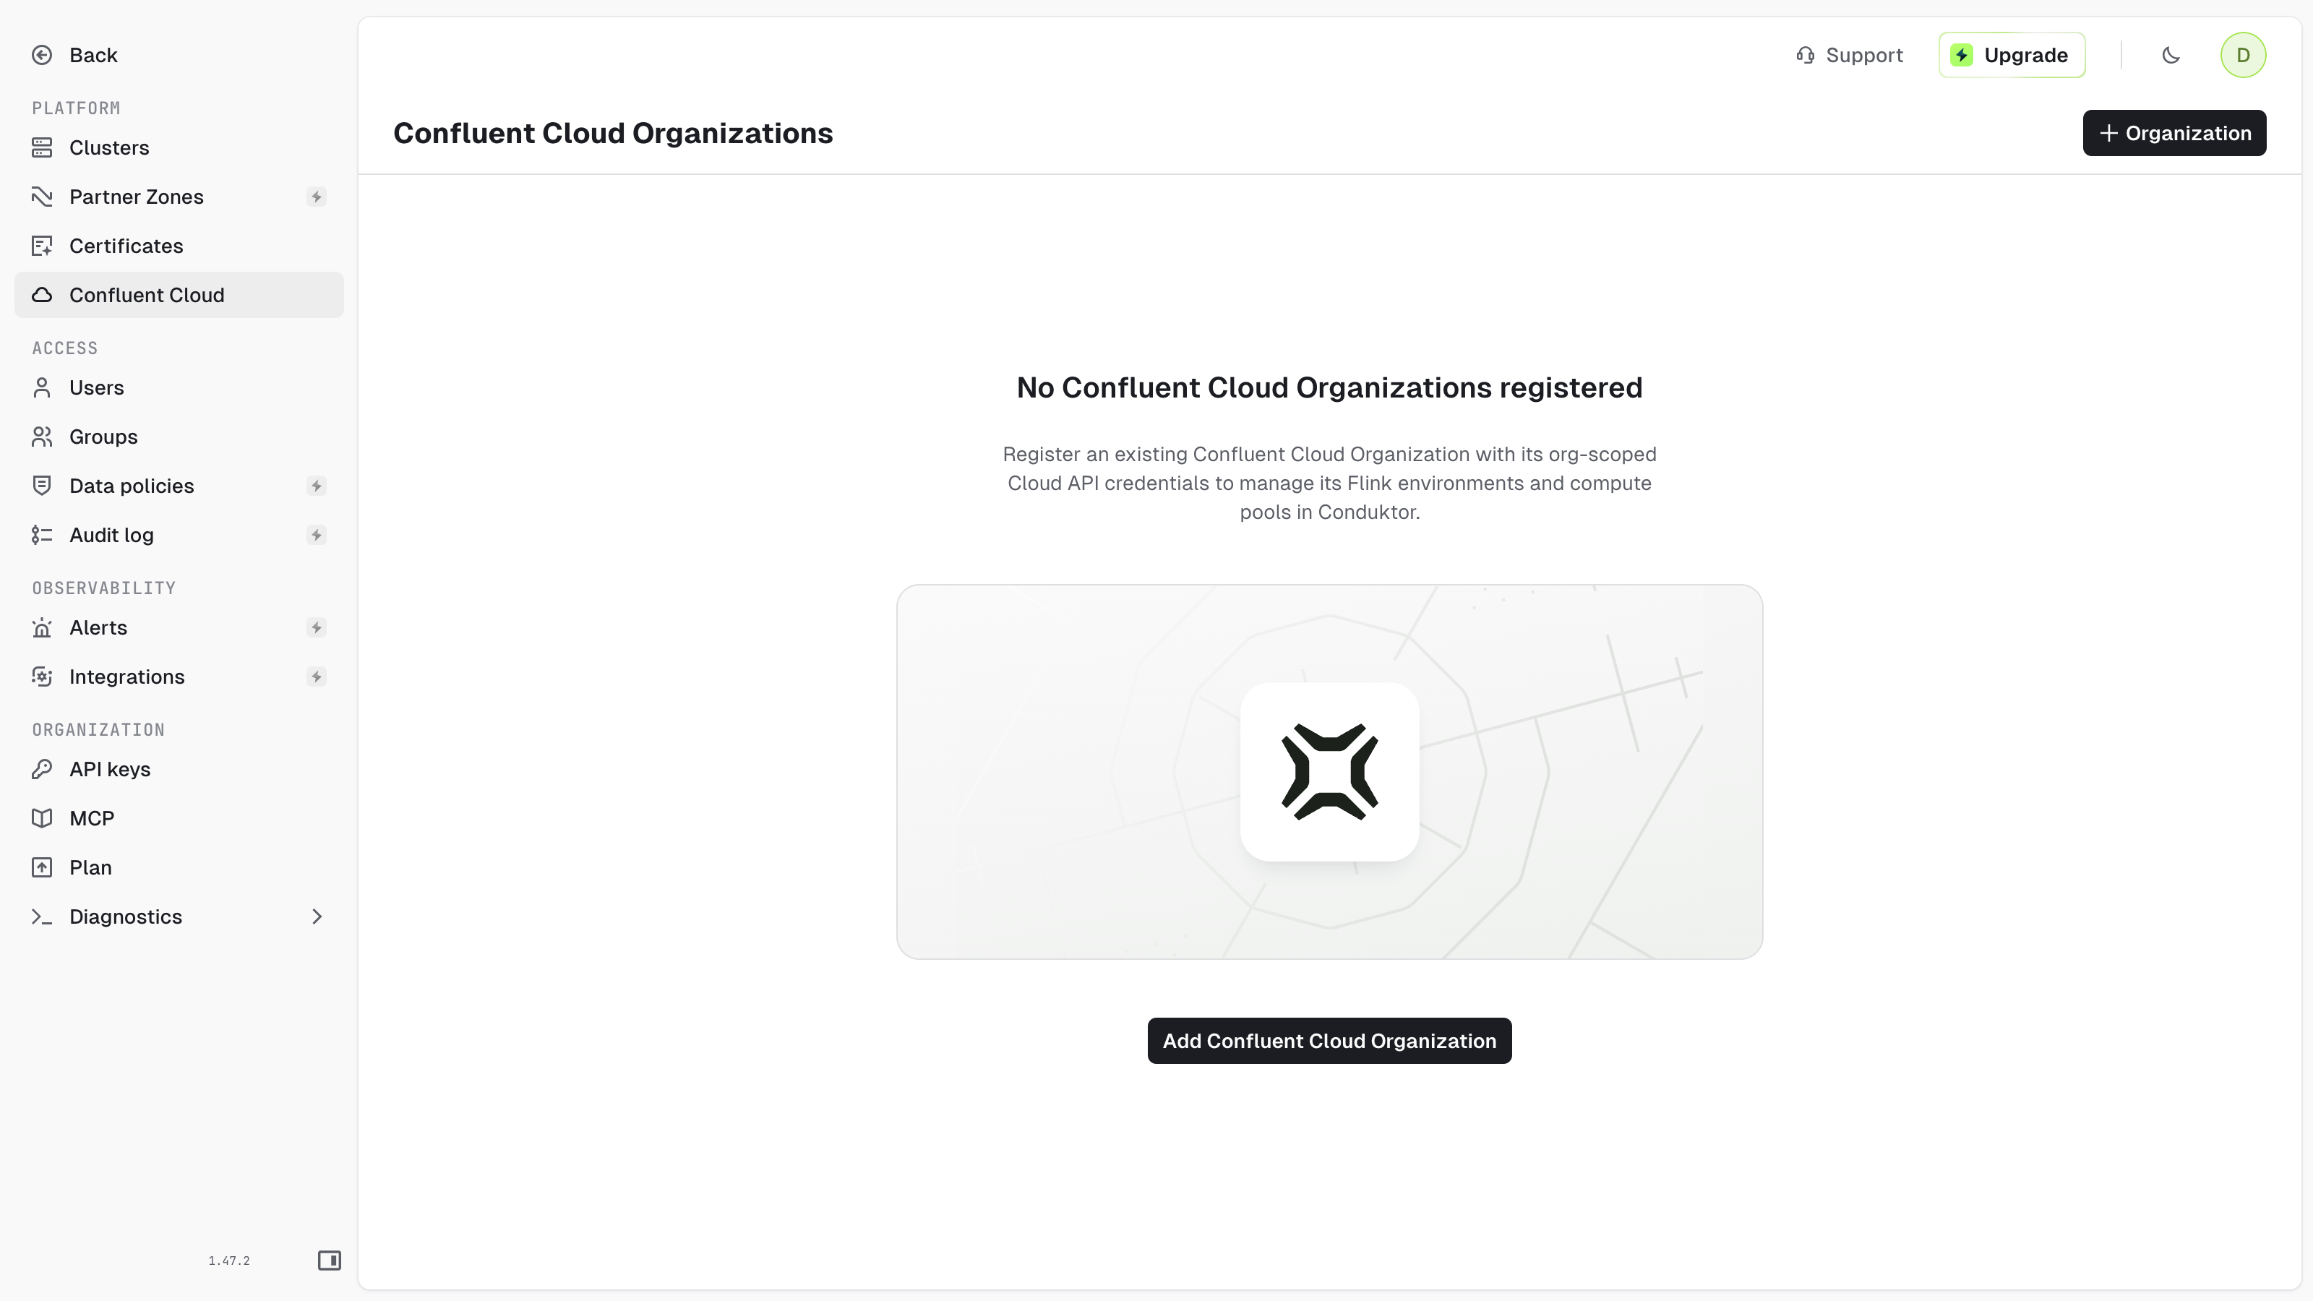The height and width of the screenshot is (1301, 2313).
Task: Click the lightning badge next to Data policies
Action: [316, 486]
